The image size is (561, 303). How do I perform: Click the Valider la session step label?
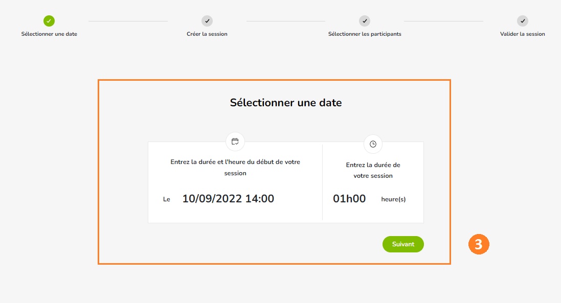coord(522,34)
